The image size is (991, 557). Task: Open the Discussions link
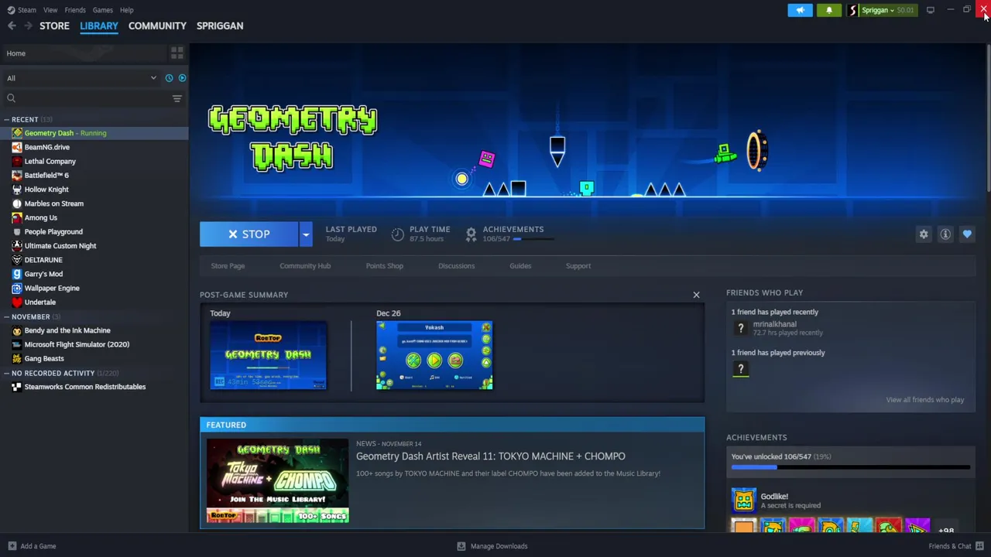[456, 266]
